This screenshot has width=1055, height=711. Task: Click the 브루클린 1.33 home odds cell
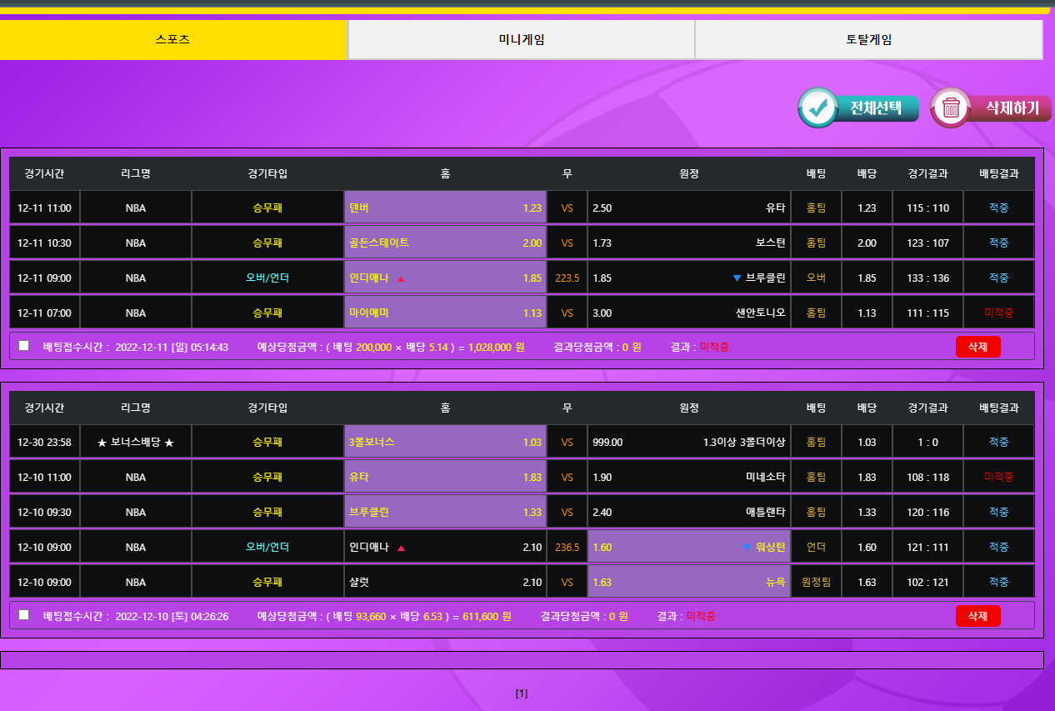pyautogui.click(x=445, y=513)
